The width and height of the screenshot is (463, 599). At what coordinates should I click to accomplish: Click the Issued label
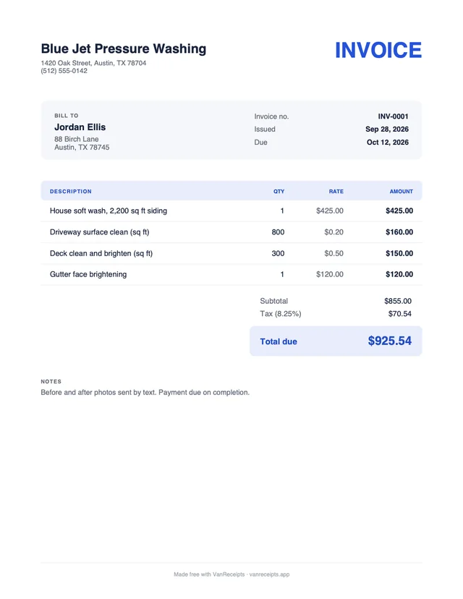tap(265, 129)
